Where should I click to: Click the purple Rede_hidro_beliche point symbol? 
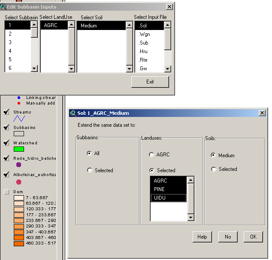pyautogui.click(x=18, y=164)
